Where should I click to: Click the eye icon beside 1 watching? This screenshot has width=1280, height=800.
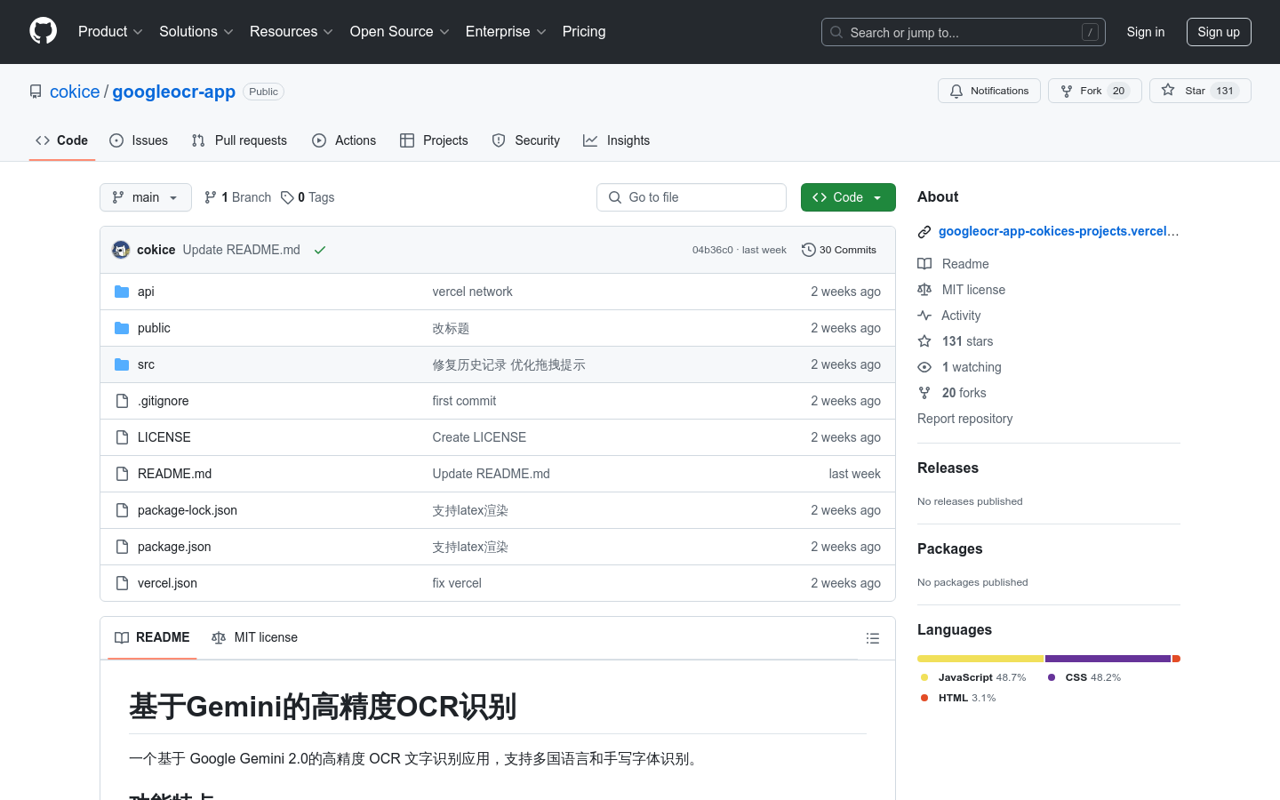pos(924,367)
